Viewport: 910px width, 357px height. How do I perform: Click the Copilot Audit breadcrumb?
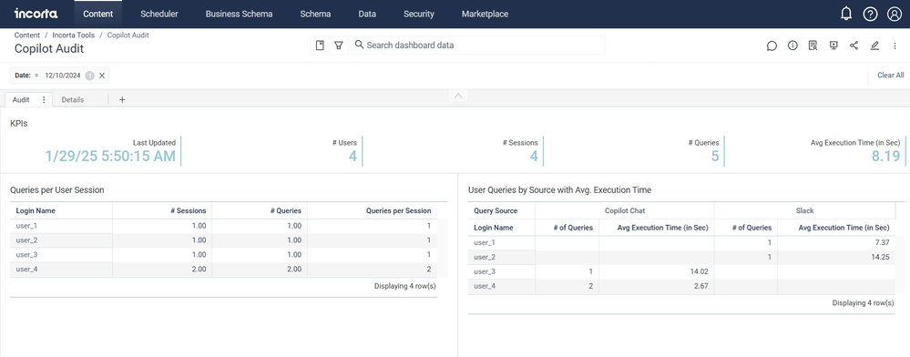click(128, 36)
